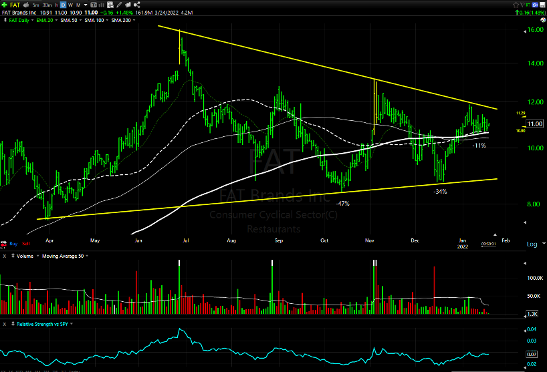Click the green plus add-indicator icon
Screen dimensions: 547x372
click(5, 5)
